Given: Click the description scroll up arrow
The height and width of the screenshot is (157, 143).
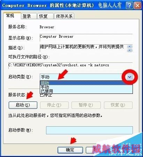Looking at the screenshot, I should 130,46.
